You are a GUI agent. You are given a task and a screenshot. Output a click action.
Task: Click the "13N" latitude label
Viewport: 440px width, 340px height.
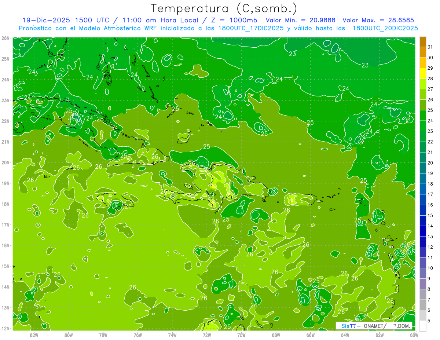(x=5, y=307)
